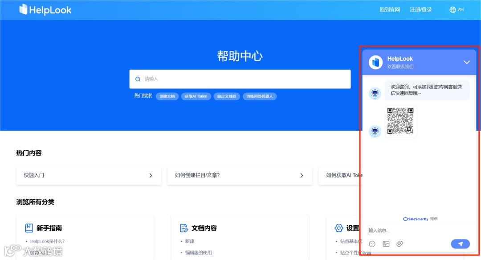Click the 文档内容 document icon
The image size is (481, 260).
184,228
